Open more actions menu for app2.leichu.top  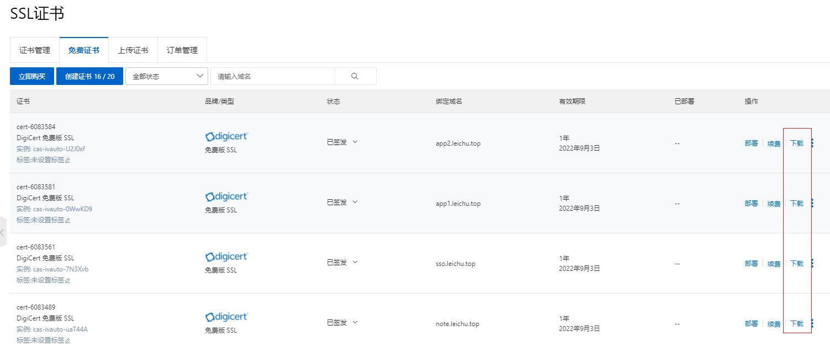[x=812, y=143]
